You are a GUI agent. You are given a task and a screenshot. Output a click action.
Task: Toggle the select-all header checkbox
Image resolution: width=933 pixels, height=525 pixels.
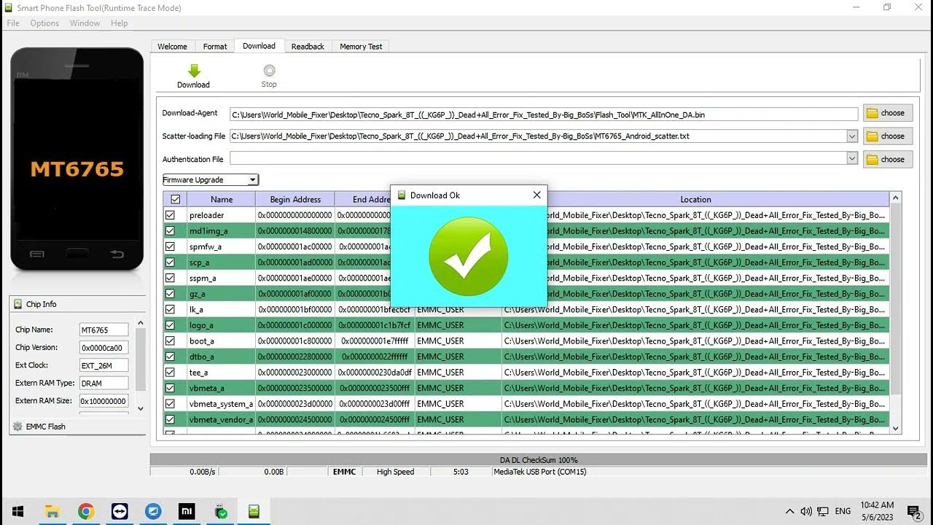(x=175, y=199)
